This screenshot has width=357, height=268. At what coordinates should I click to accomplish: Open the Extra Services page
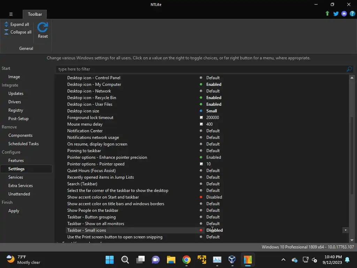(x=21, y=186)
